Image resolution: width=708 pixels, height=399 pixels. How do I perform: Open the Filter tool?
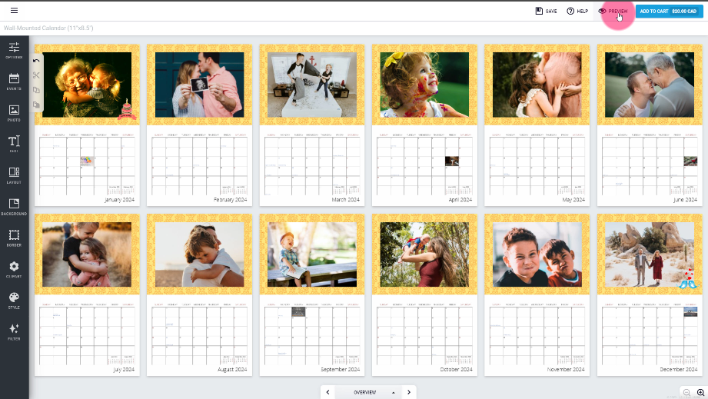coord(14,331)
